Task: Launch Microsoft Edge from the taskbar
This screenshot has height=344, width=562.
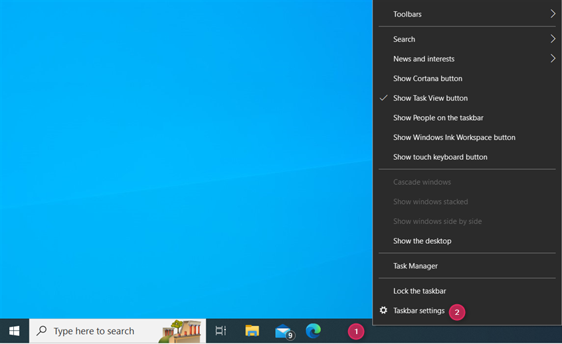Action: tap(314, 331)
